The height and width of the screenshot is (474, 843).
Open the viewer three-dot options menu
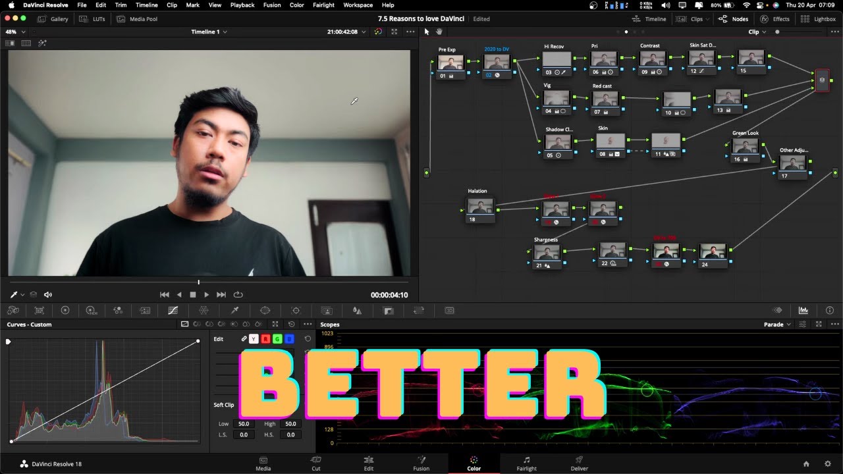(411, 32)
